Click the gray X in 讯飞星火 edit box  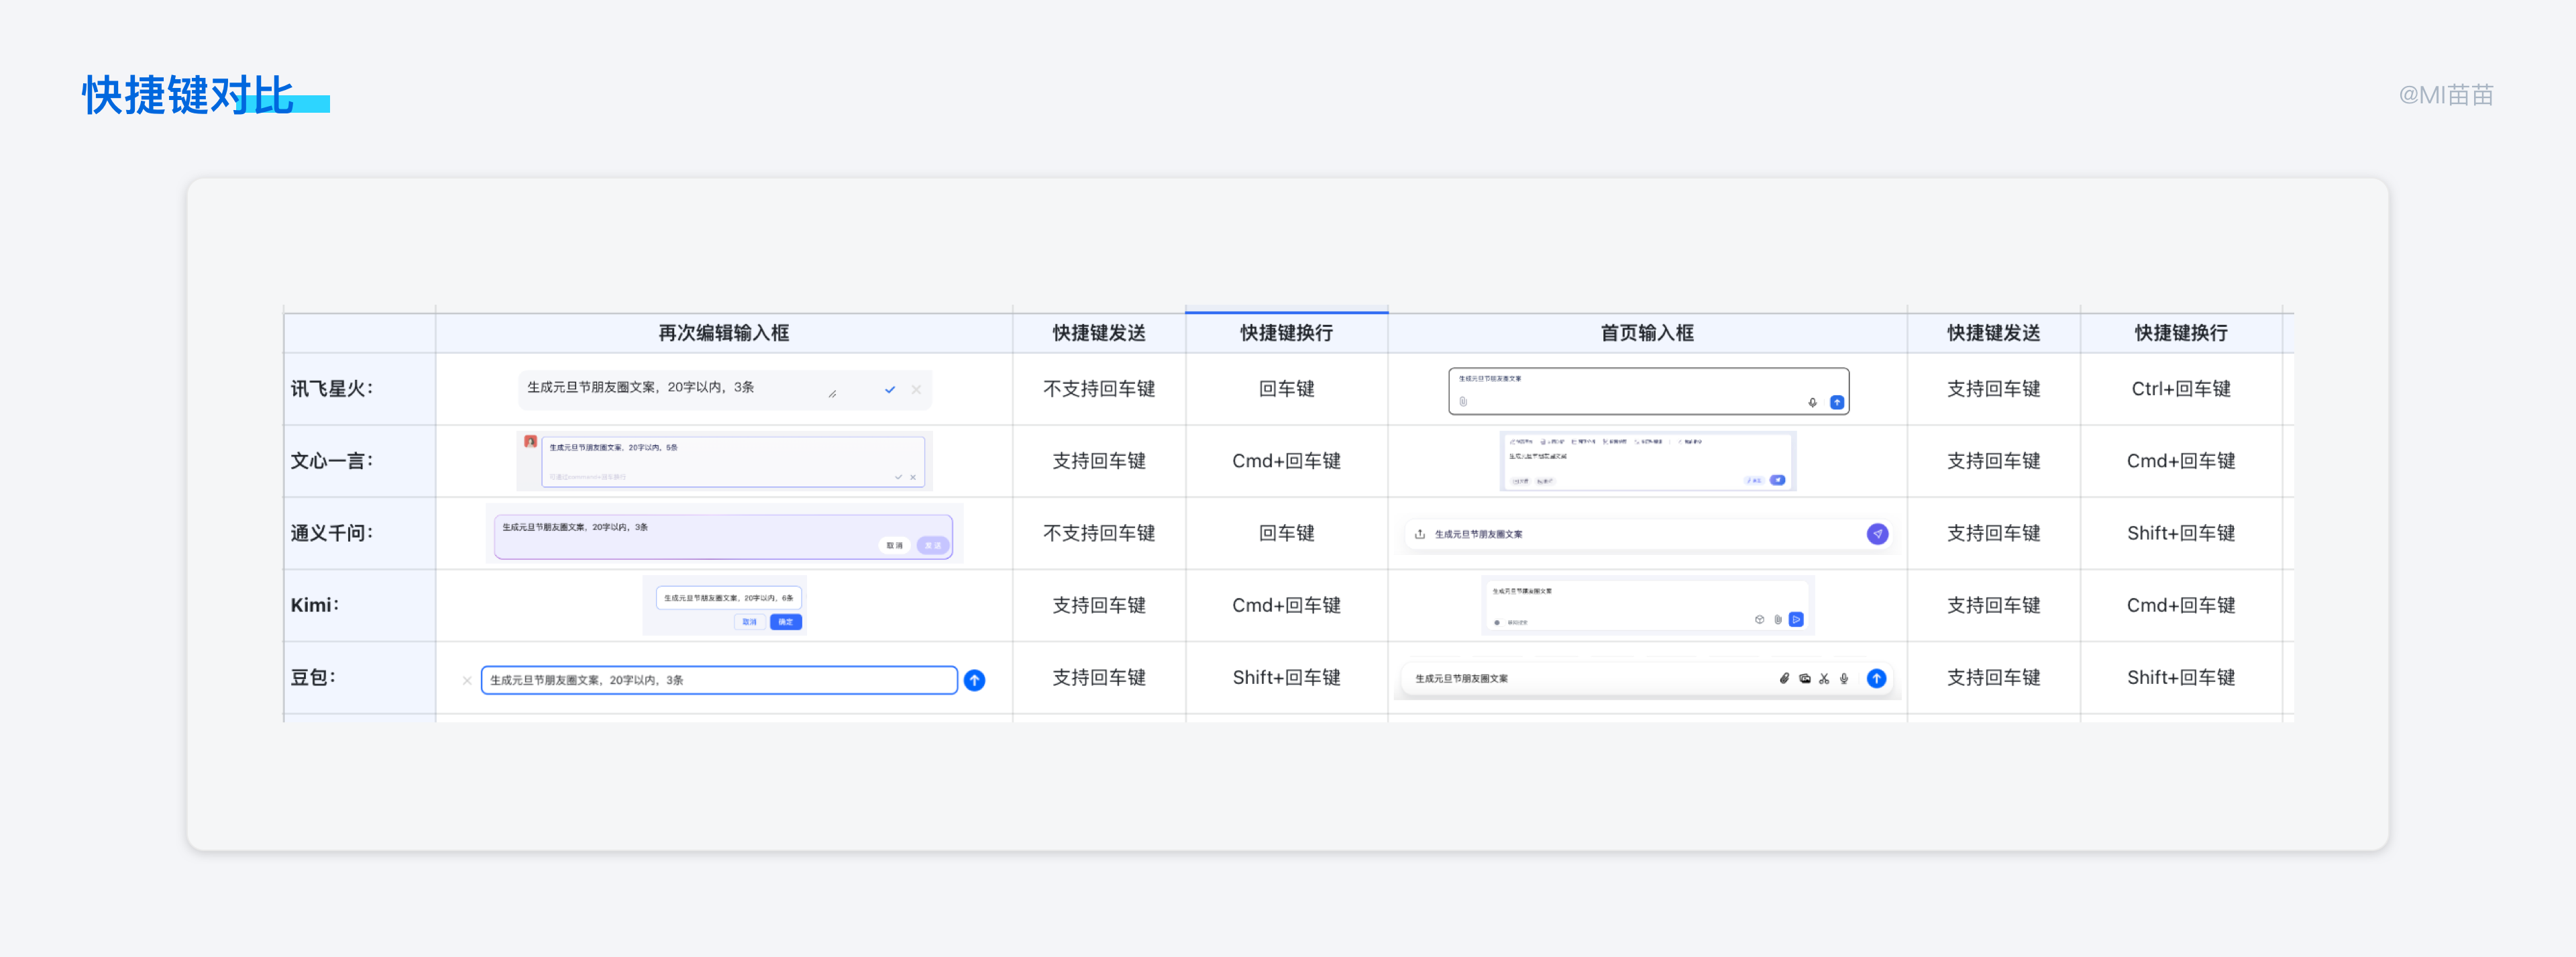916,390
